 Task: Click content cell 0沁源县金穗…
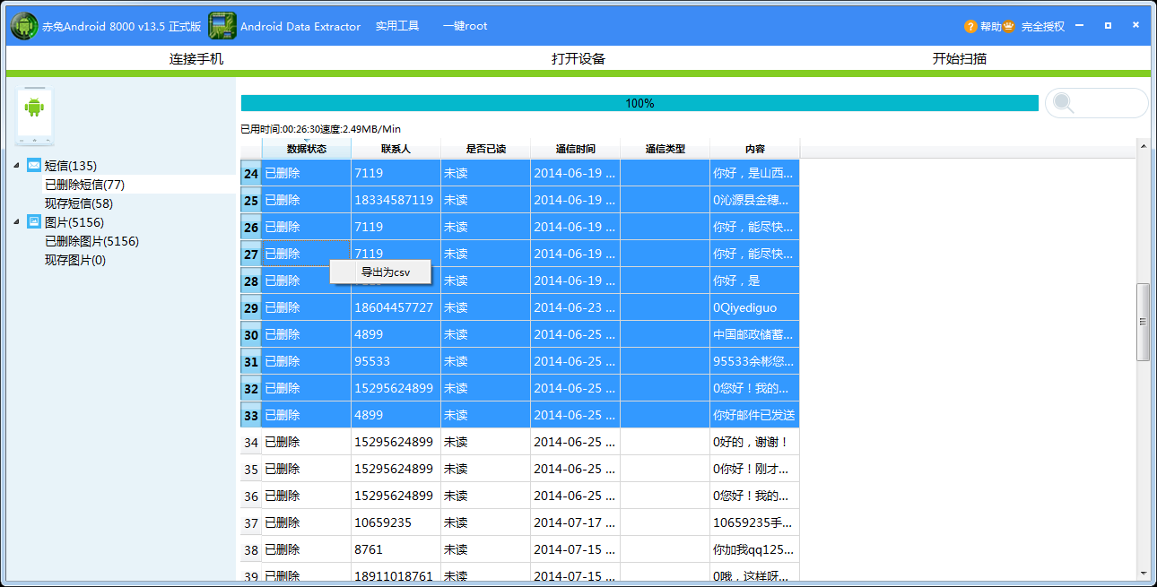[x=755, y=200]
